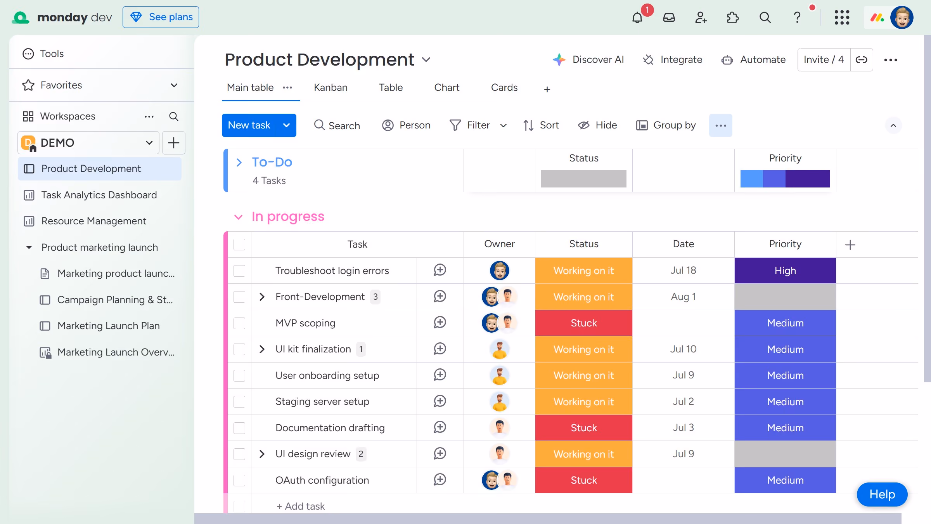Change High priority of Troubleshoot login errors
Viewport: 931px width, 524px height.
coord(785,271)
